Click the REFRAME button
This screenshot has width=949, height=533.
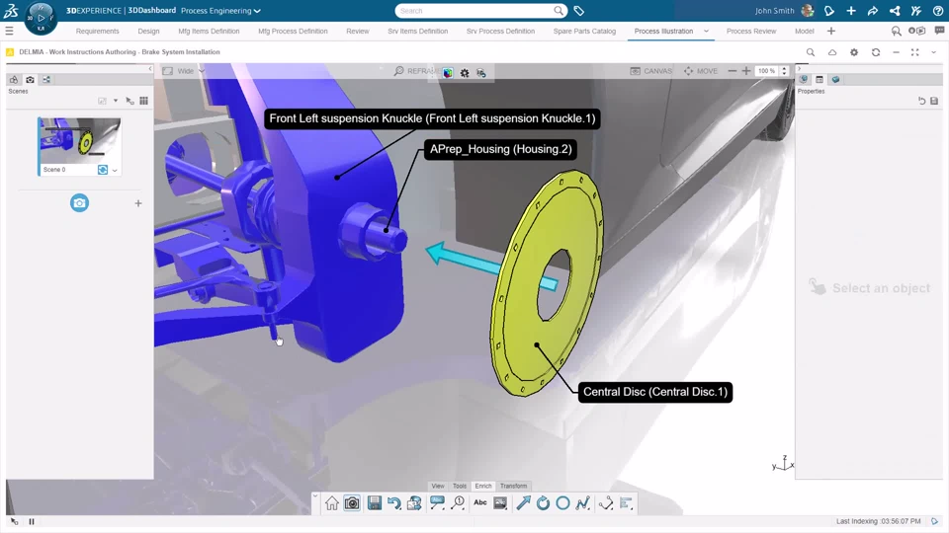click(416, 71)
